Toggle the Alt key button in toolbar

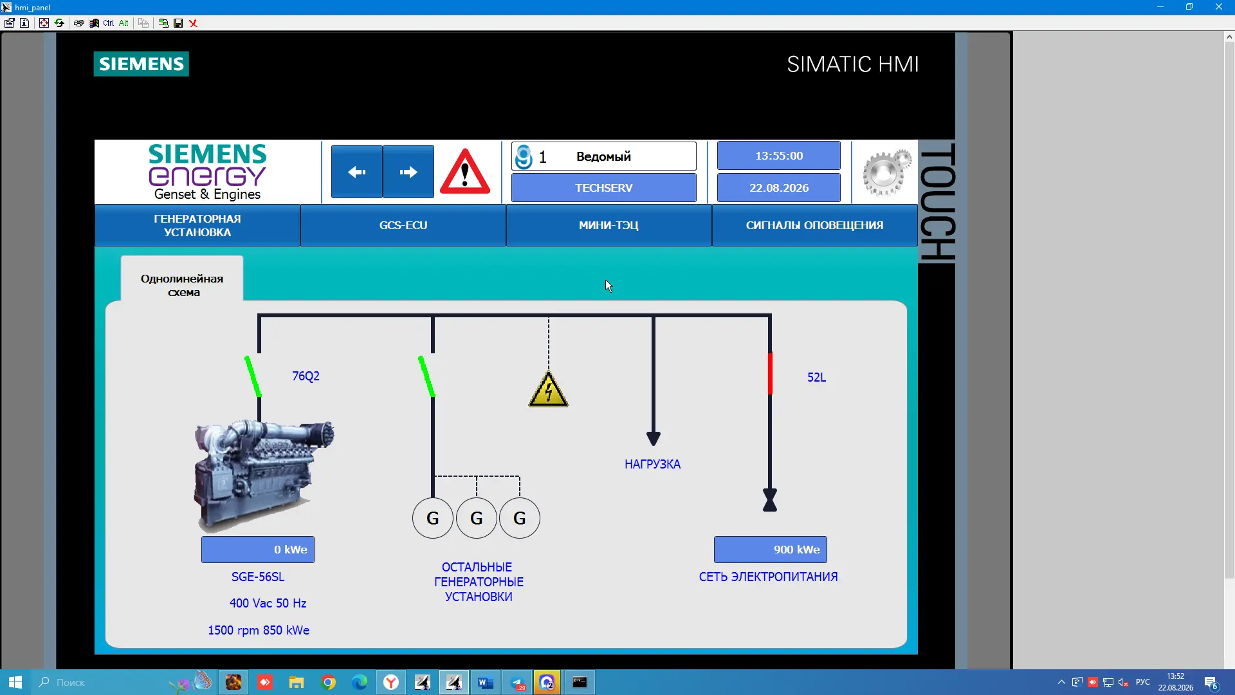click(123, 23)
